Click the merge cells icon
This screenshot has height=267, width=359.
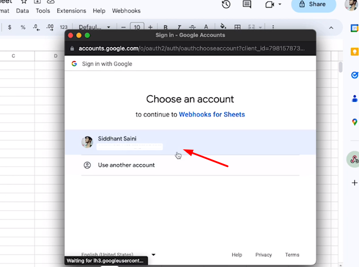251,28
